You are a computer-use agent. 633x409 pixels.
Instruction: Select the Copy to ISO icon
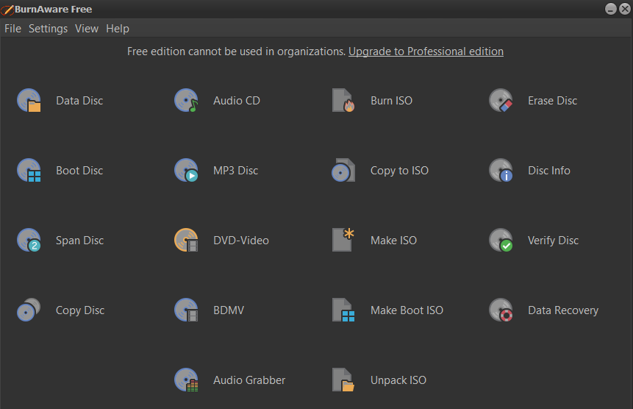[343, 170]
